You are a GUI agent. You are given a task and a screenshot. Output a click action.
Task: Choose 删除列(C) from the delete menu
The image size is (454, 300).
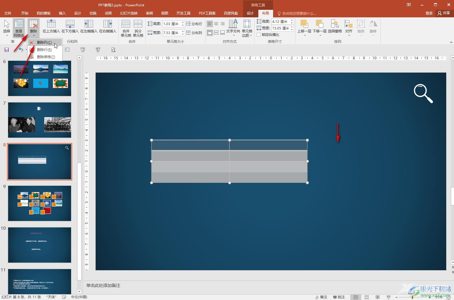click(45, 43)
